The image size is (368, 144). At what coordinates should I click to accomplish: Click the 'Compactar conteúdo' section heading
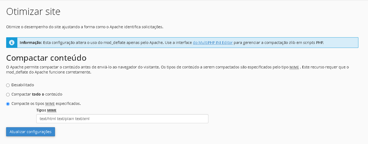(46, 58)
